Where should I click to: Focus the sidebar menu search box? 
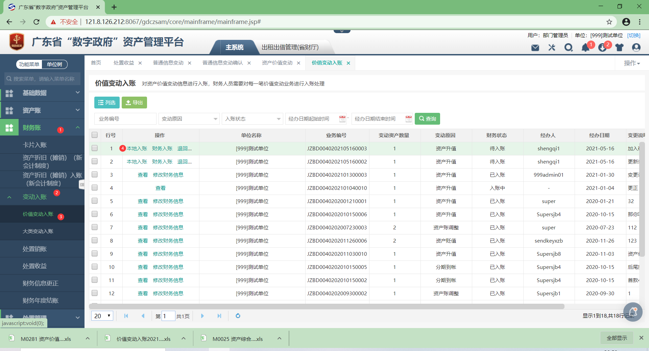pyautogui.click(x=42, y=79)
